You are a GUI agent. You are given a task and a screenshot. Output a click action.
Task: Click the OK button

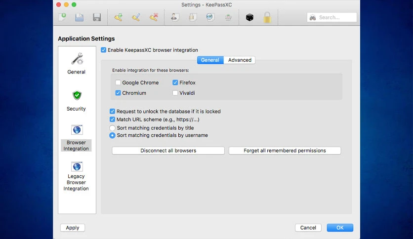[340, 228]
